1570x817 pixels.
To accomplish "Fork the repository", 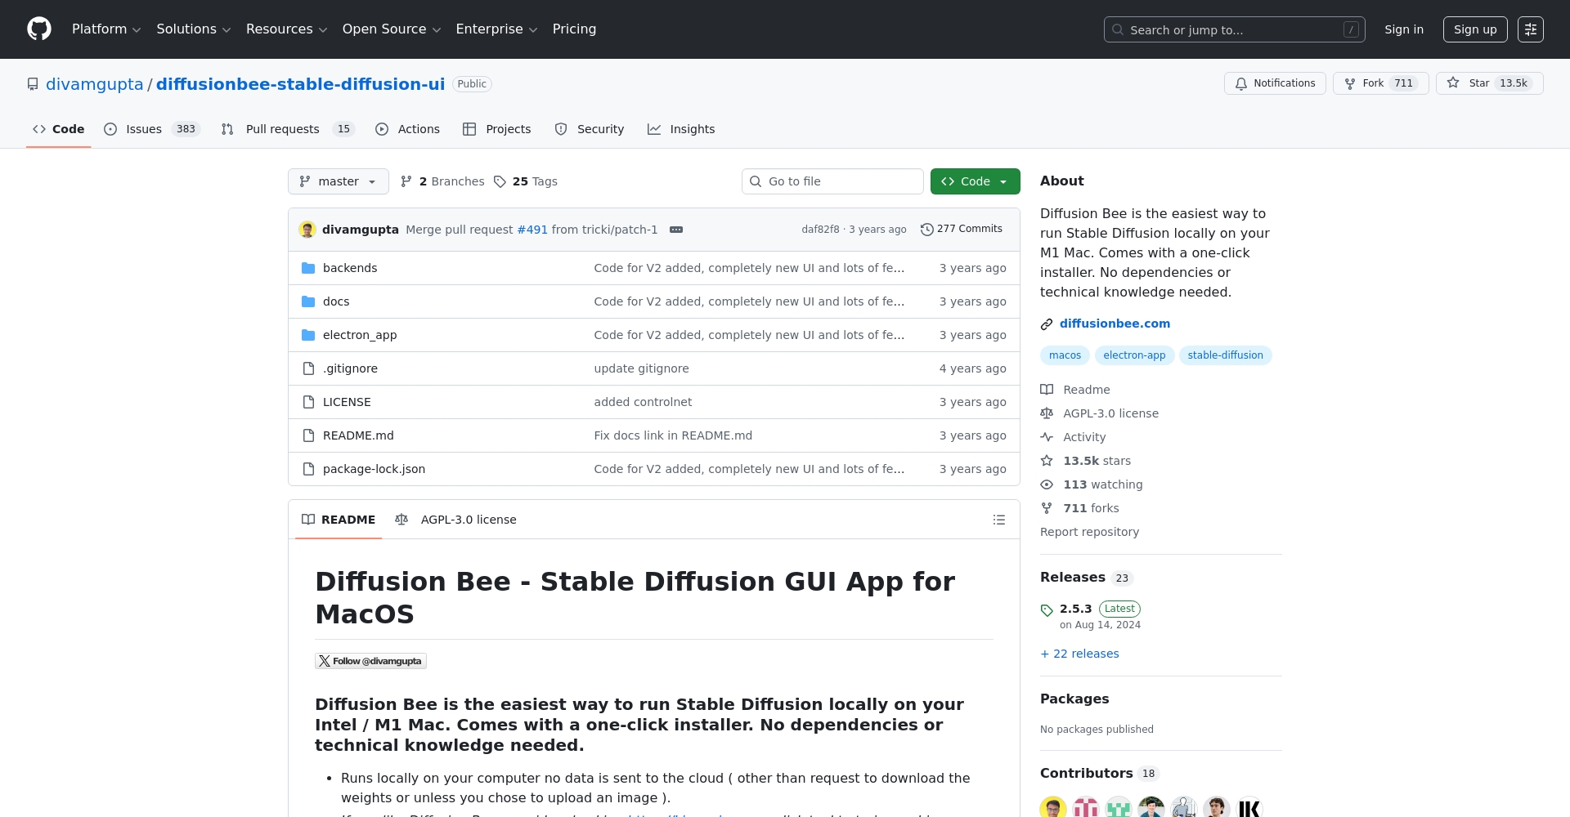I will 1380,83.
